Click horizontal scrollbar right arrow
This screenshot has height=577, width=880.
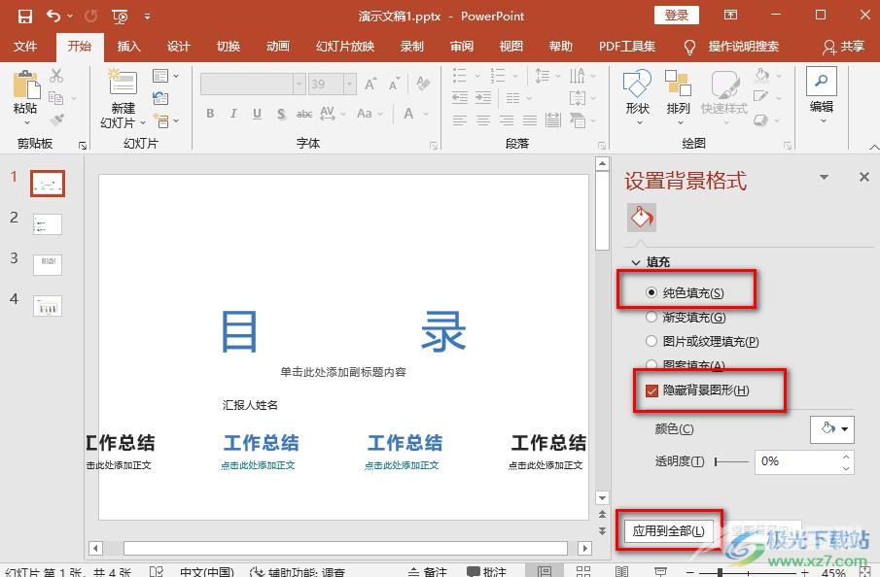point(584,548)
